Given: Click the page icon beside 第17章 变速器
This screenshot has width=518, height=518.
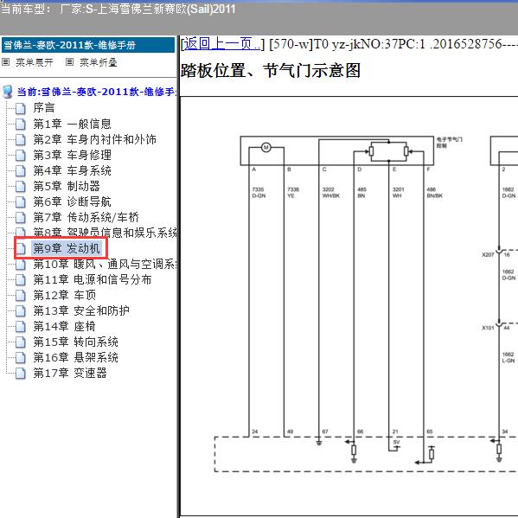Looking at the screenshot, I should (21, 373).
